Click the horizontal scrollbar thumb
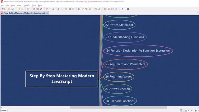This screenshot has width=199, height=112. 118,107
